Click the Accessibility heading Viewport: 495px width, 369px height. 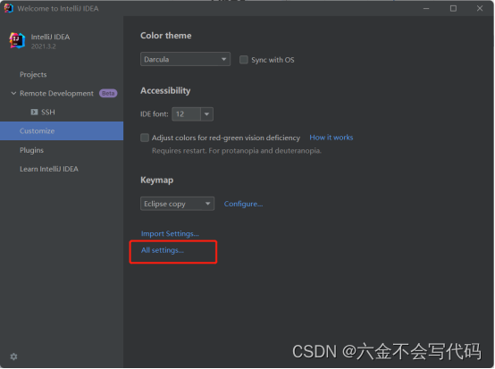pyautogui.click(x=165, y=91)
